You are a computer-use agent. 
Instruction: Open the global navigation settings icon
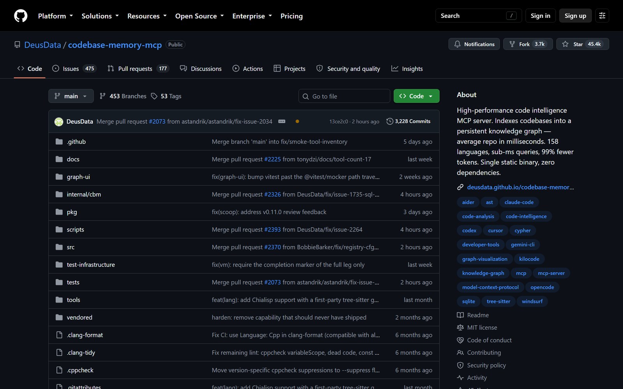pyautogui.click(x=602, y=16)
